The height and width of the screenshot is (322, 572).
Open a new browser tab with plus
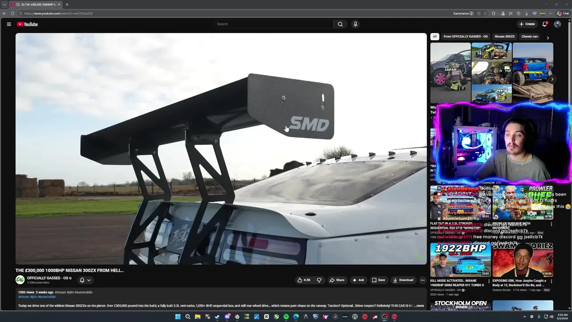click(67, 4)
